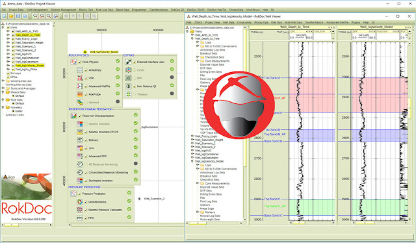Click the Advanced WellTie module icon

pos(80,86)
